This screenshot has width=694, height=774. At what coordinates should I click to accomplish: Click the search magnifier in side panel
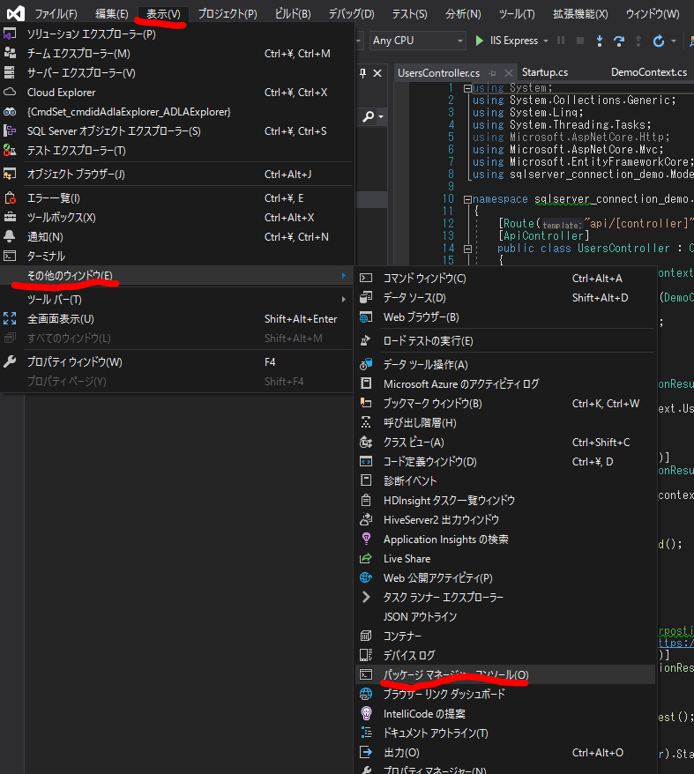click(x=369, y=116)
